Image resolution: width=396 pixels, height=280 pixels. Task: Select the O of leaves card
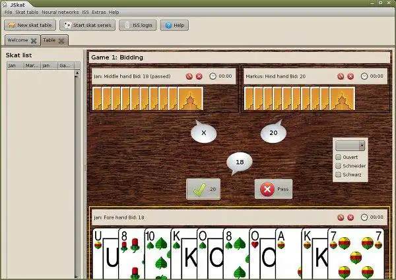pos(211,253)
